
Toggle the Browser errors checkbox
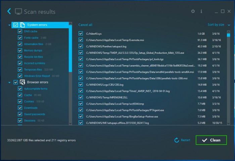(x=16, y=82)
